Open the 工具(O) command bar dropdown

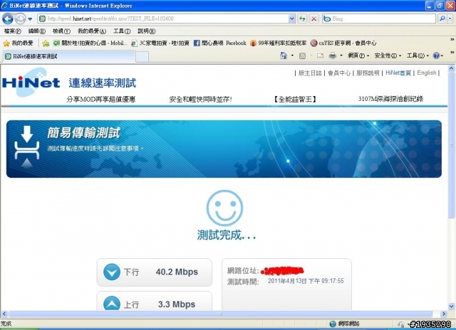point(418,55)
